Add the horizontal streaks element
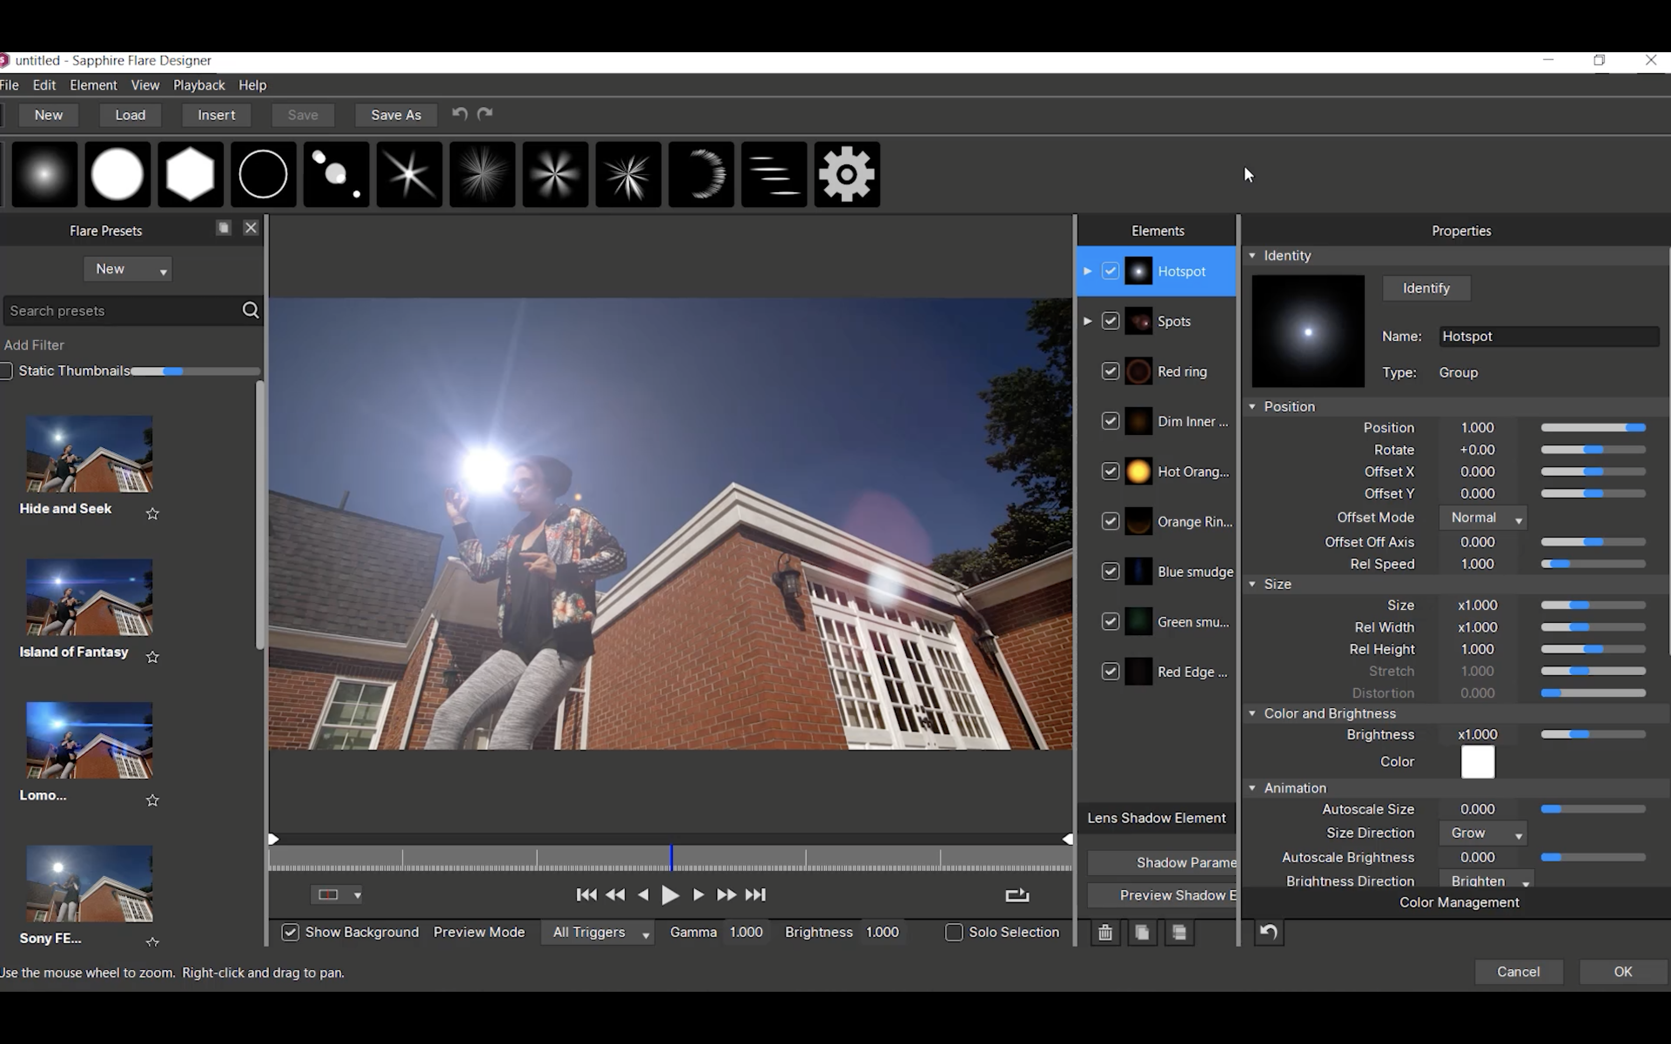This screenshot has width=1671, height=1044. [774, 174]
